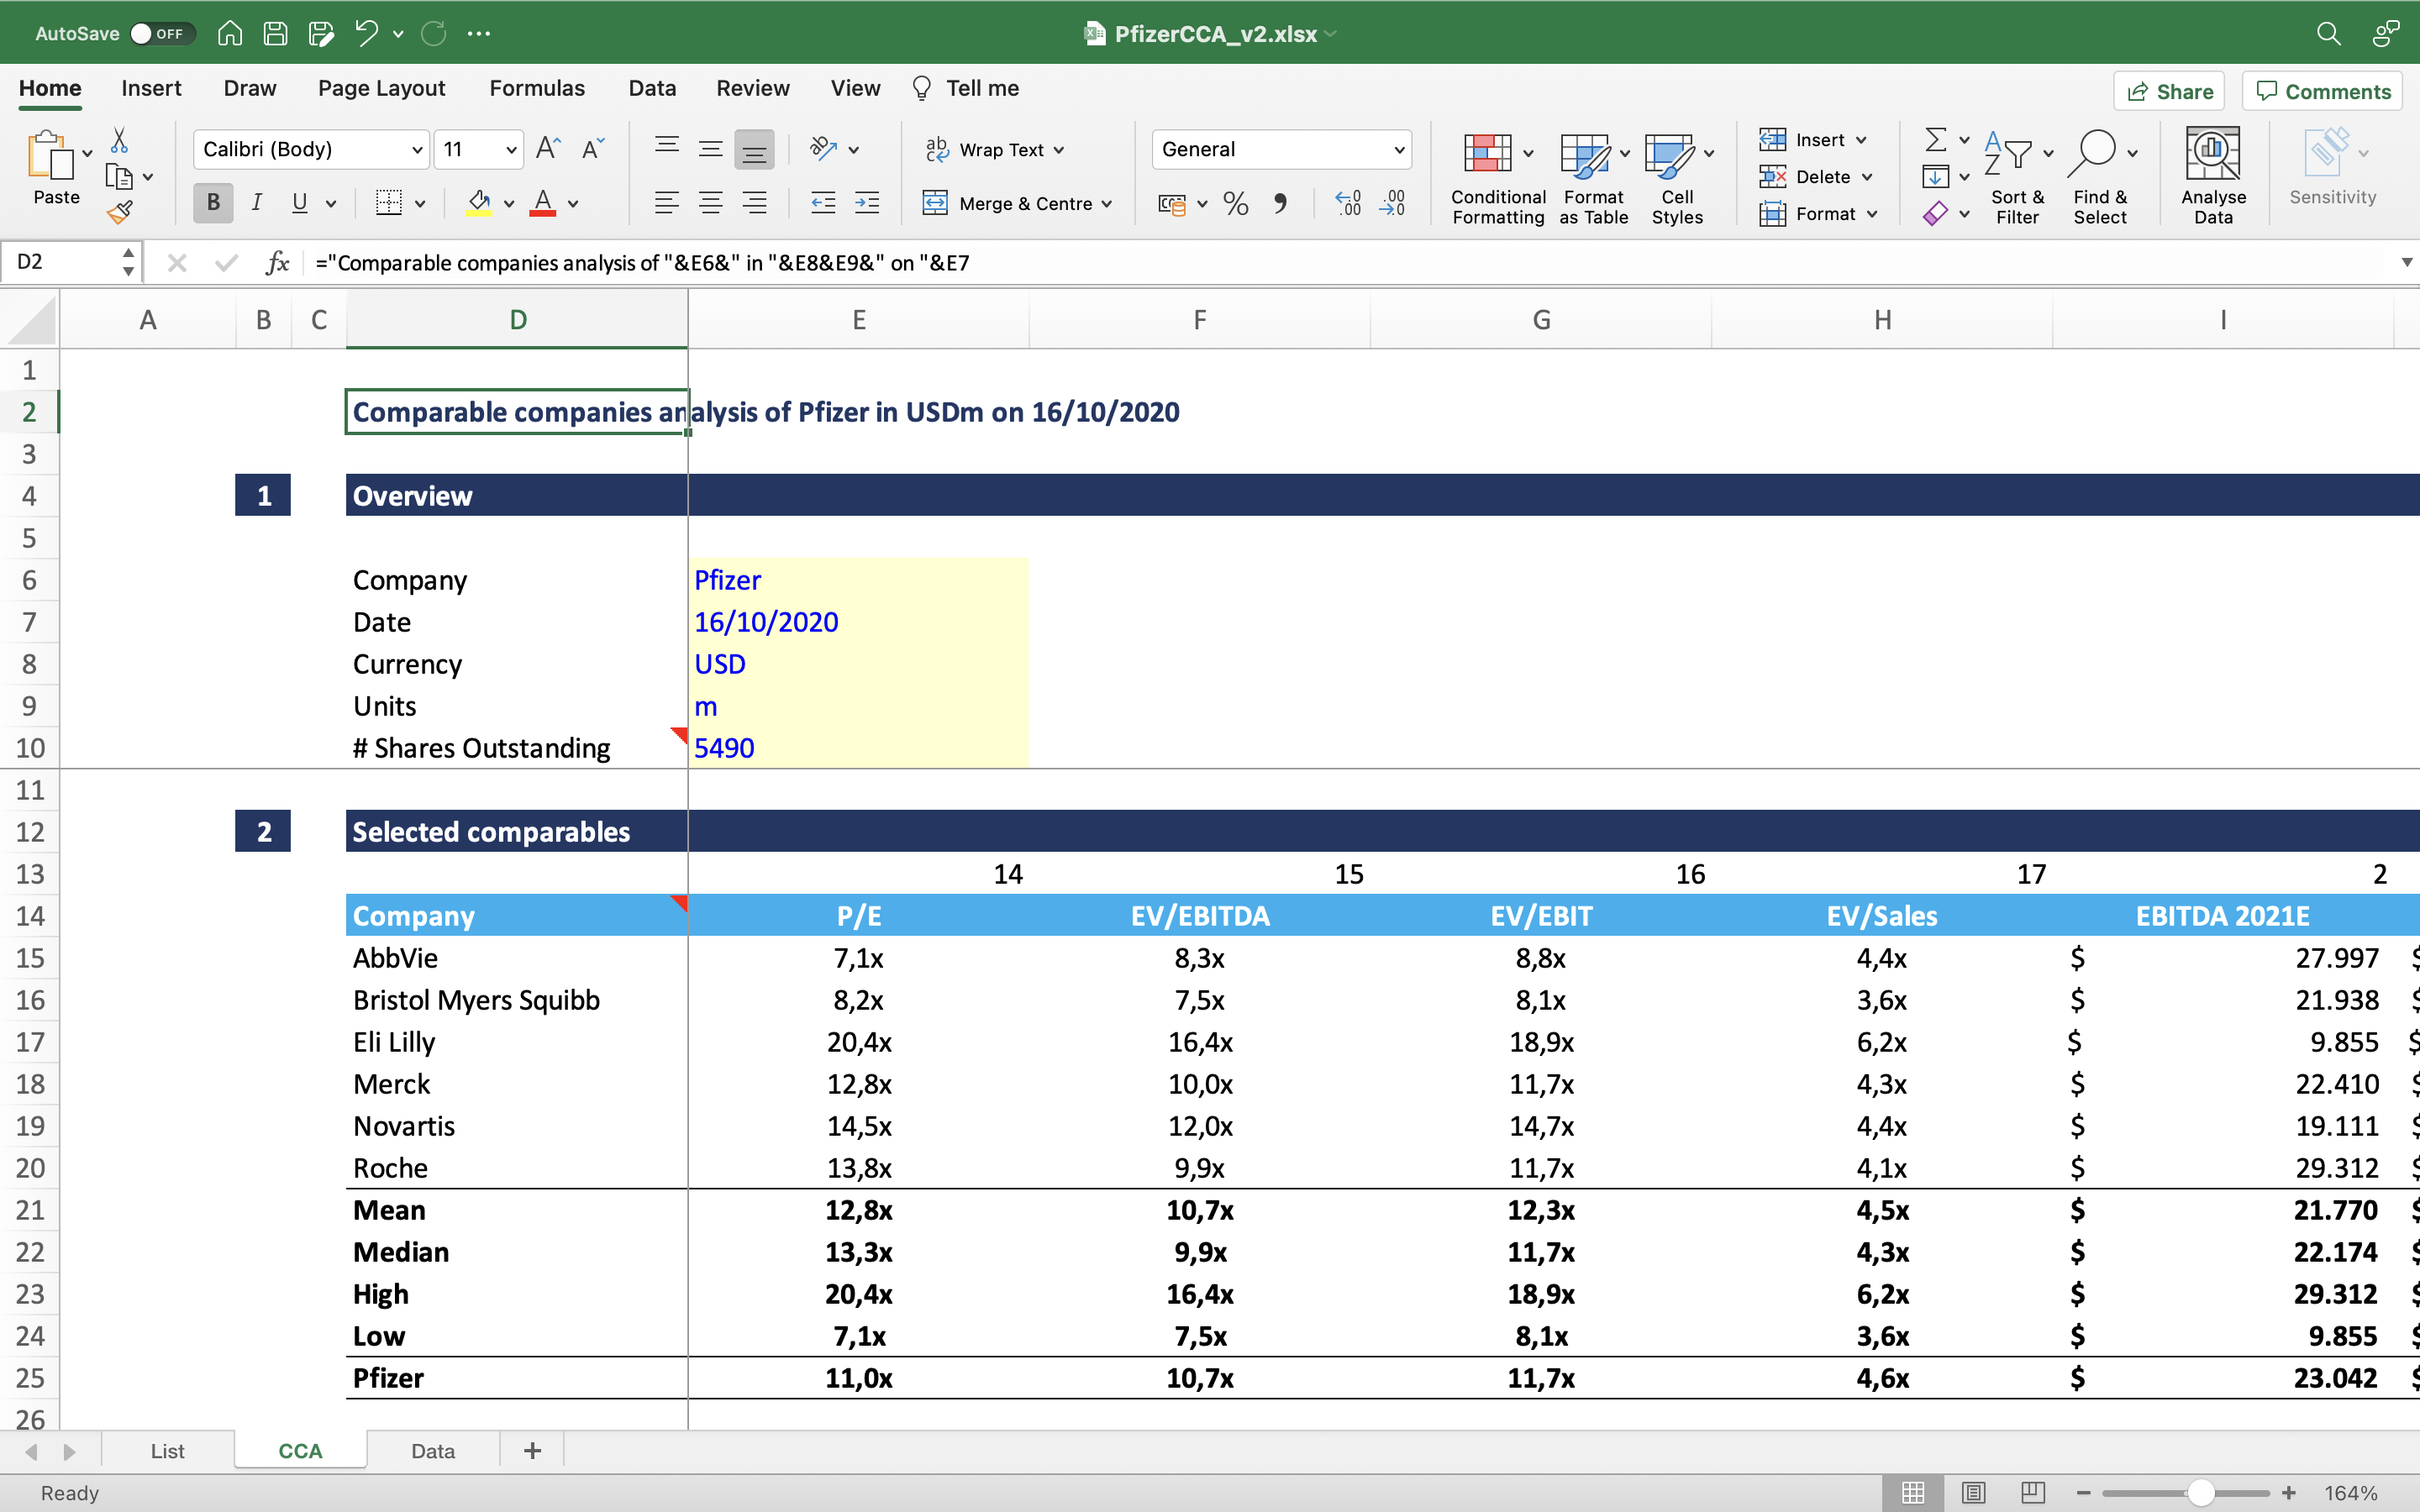Click the align text right icon
Viewport: 2420px width, 1512px height.
(x=754, y=204)
